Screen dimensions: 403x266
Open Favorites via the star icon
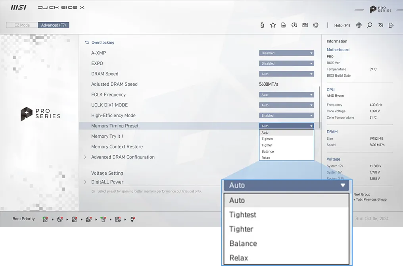(x=273, y=25)
